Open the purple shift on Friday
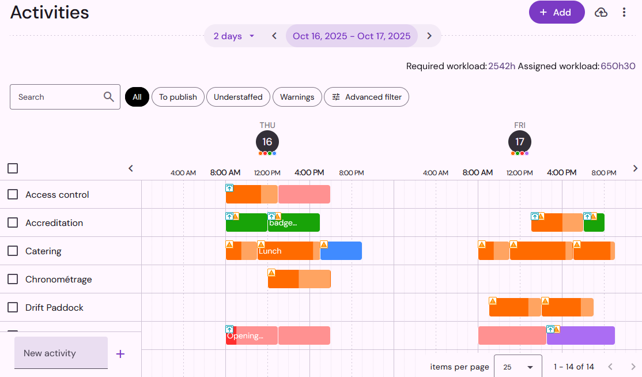Image resolution: width=642 pixels, height=377 pixels. coord(580,335)
